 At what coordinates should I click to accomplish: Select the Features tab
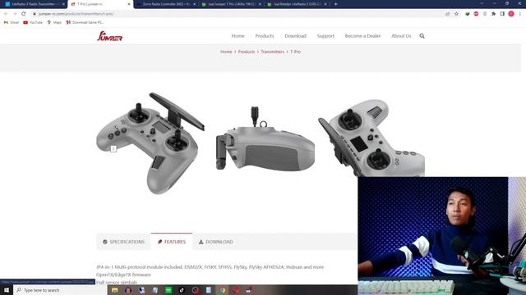click(172, 242)
